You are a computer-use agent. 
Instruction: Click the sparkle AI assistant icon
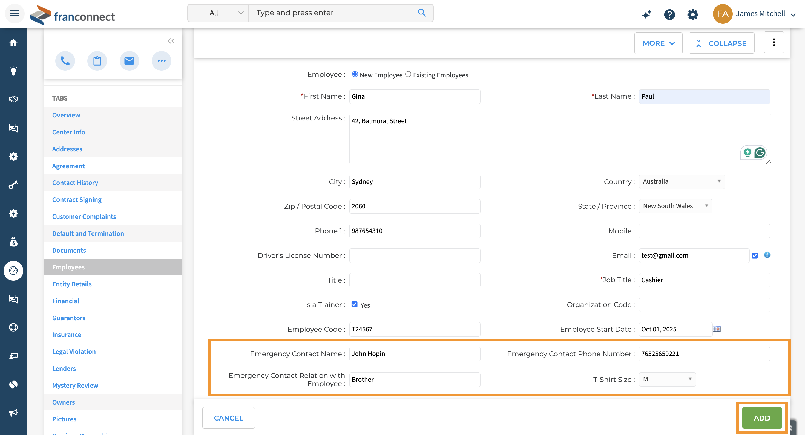click(x=646, y=14)
